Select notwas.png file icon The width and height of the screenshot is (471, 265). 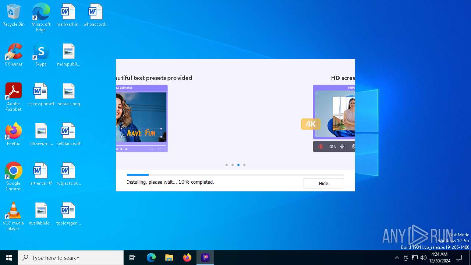point(68,95)
